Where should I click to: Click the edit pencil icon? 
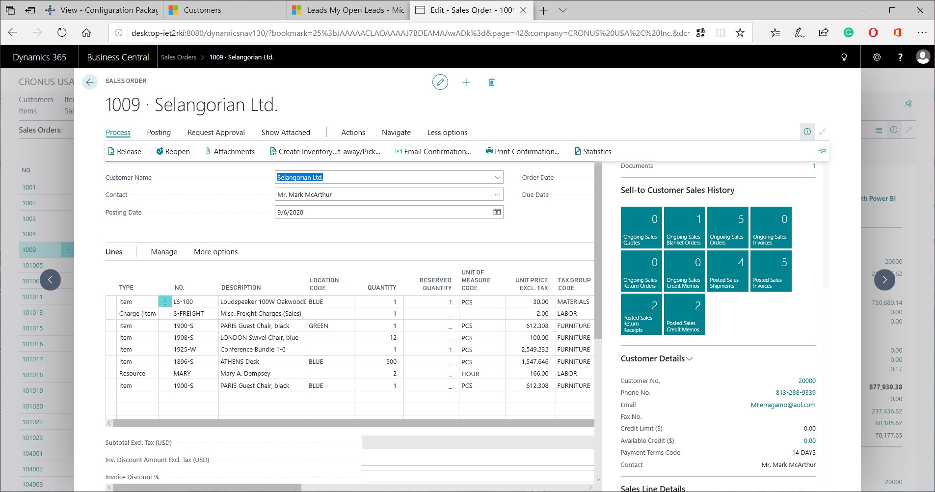[440, 82]
